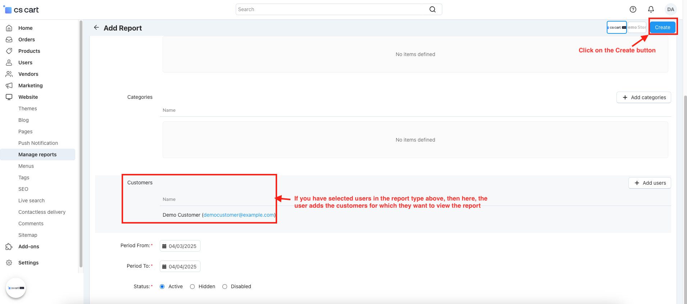This screenshot has width=687, height=304.
Task: Go to Push Notification menu item
Action: (38, 143)
